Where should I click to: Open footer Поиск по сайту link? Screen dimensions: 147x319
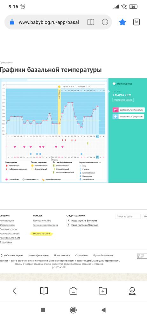[62, 255]
